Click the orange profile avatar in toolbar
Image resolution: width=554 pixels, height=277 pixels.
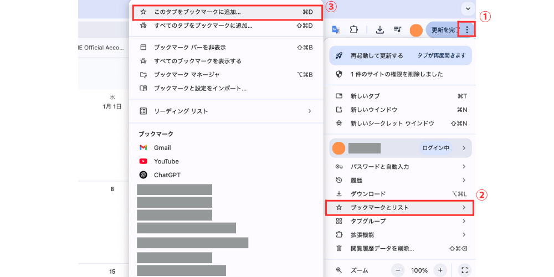(x=416, y=30)
